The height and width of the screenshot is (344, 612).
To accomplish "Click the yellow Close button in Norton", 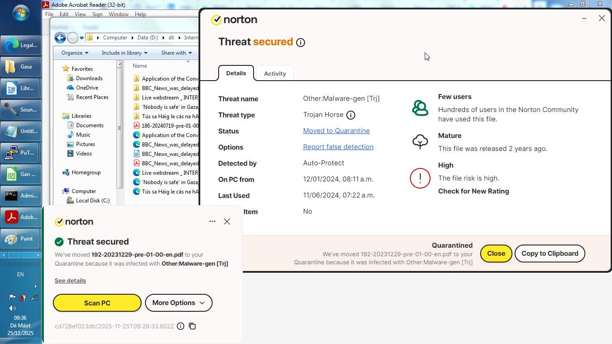I will [496, 254].
